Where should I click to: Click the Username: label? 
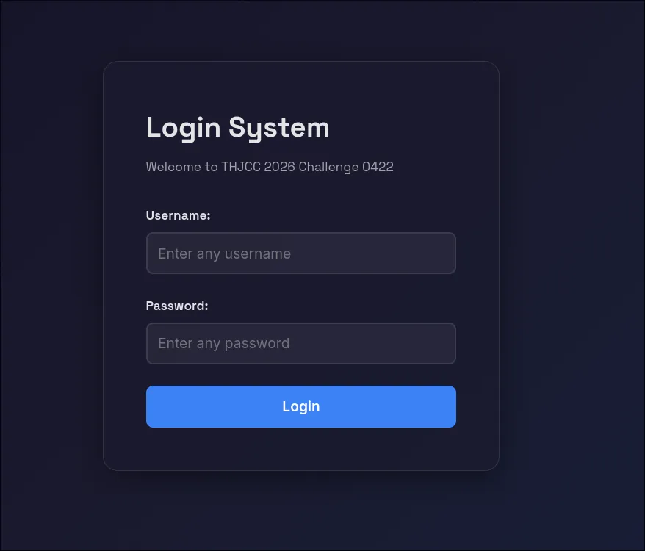(178, 216)
